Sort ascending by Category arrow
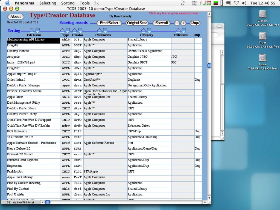 [143, 30]
